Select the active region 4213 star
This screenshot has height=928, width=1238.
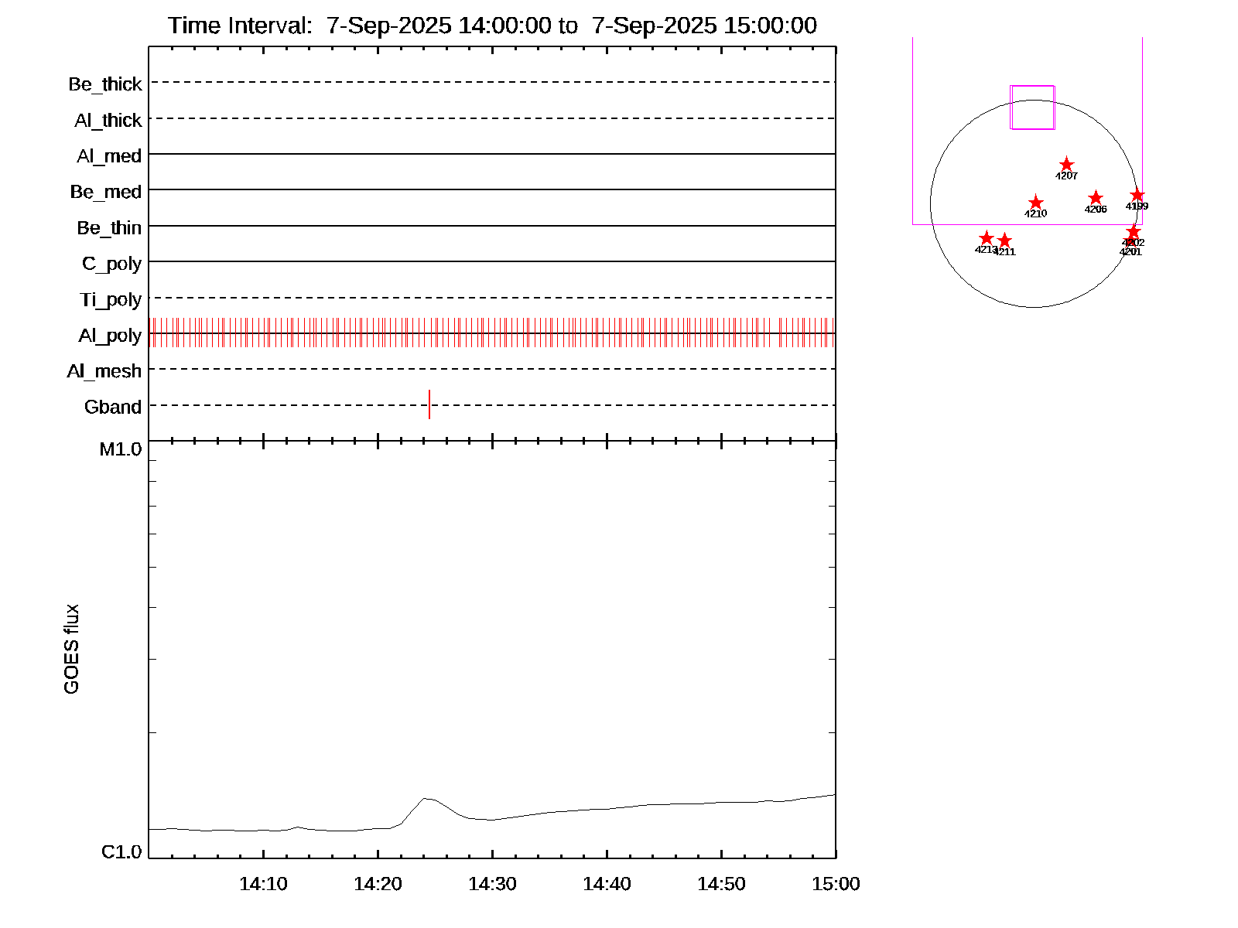pos(986,238)
